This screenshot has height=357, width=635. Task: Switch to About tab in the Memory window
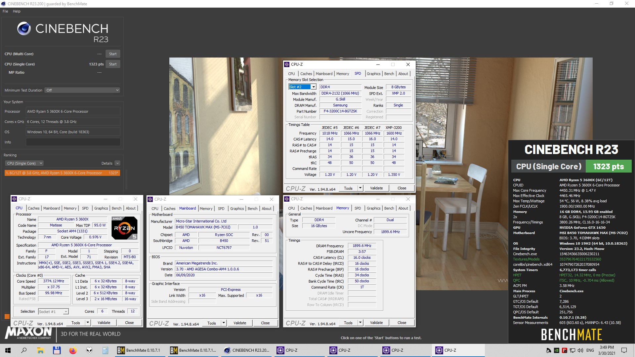403,208
